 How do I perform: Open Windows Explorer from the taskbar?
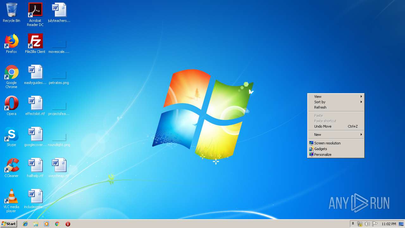click(36, 224)
